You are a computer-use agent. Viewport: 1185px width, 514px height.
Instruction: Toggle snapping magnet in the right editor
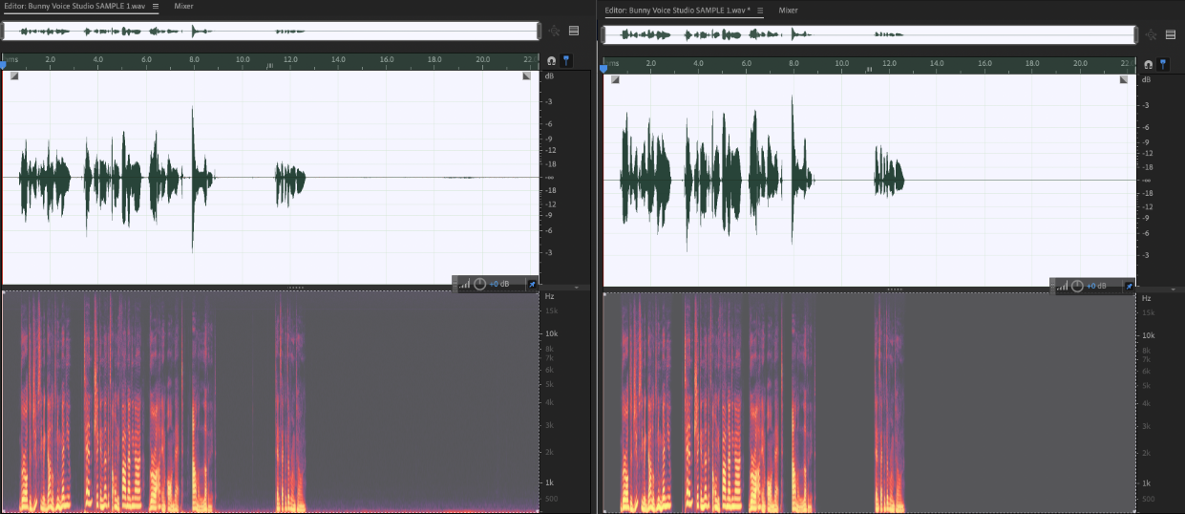[x=1149, y=64]
